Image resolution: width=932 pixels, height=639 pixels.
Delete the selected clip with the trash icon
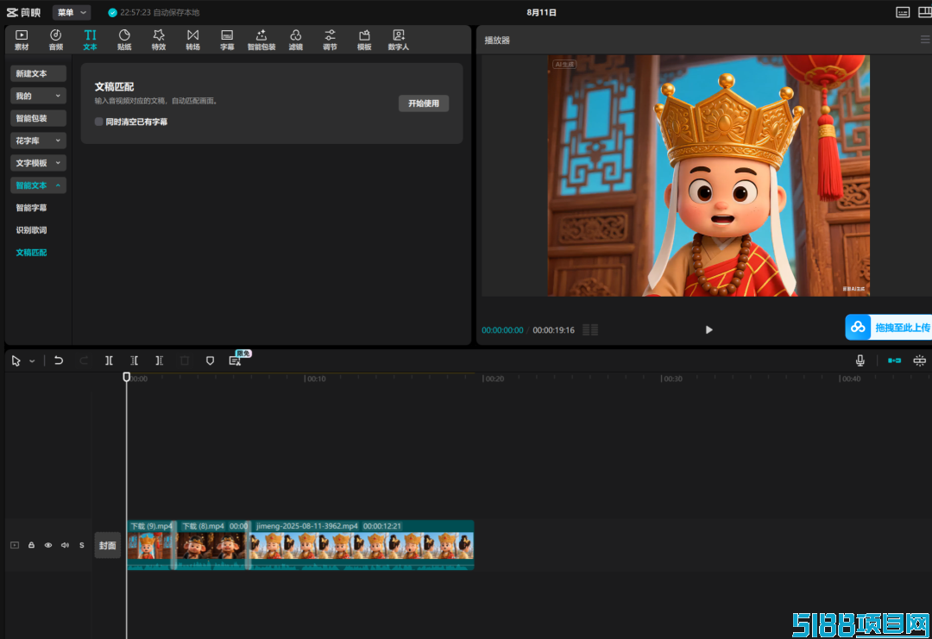[185, 360]
